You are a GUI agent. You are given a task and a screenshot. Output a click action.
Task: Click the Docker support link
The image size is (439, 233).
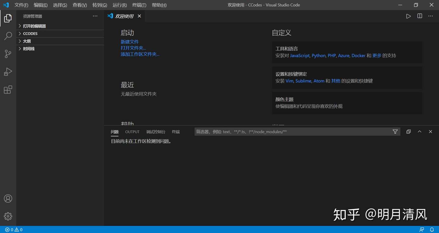pos(359,55)
